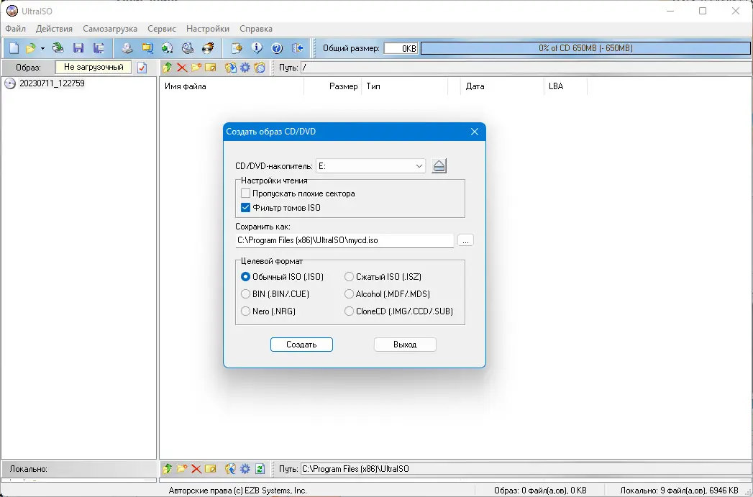
Task: Select BIN (.BIN/.CUE) format
Action: (x=245, y=294)
